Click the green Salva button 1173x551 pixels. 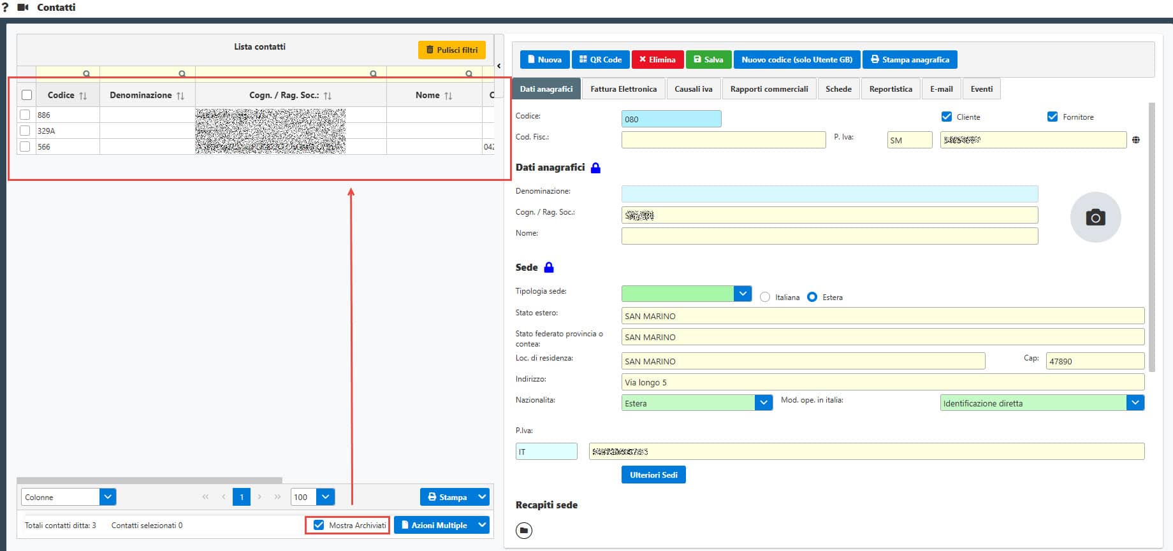708,60
